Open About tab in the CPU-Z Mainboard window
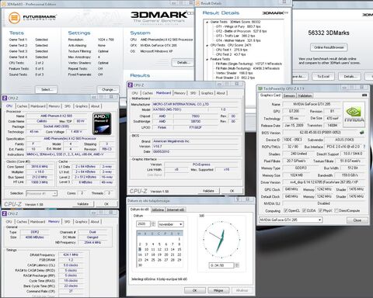The height and width of the screenshot is (298, 373). tap(221, 93)
